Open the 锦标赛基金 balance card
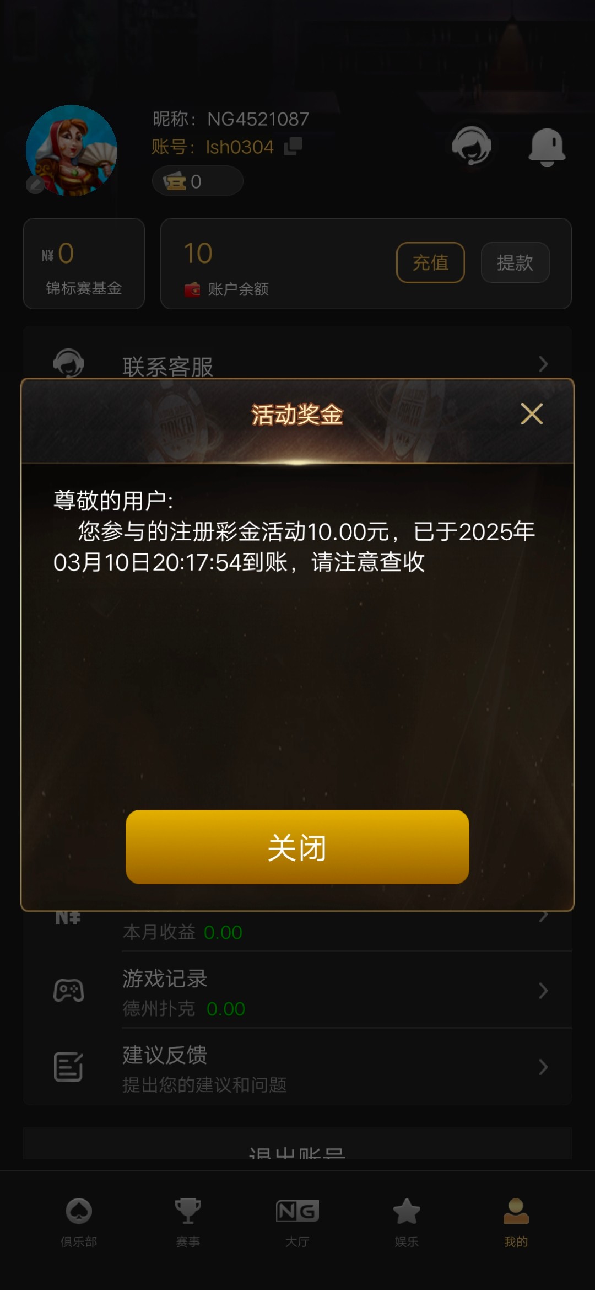 pyautogui.click(x=84, y=264)
